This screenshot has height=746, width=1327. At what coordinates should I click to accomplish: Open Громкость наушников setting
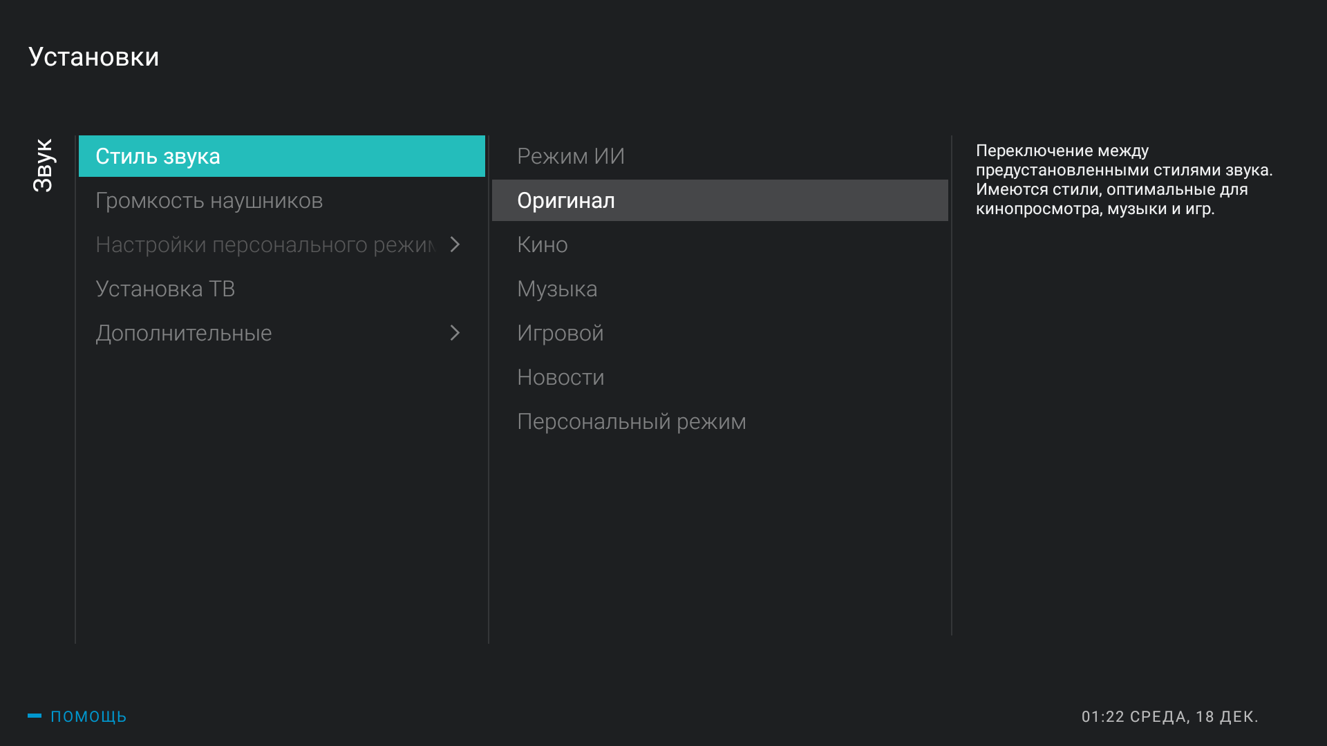[x=209, y=201]
